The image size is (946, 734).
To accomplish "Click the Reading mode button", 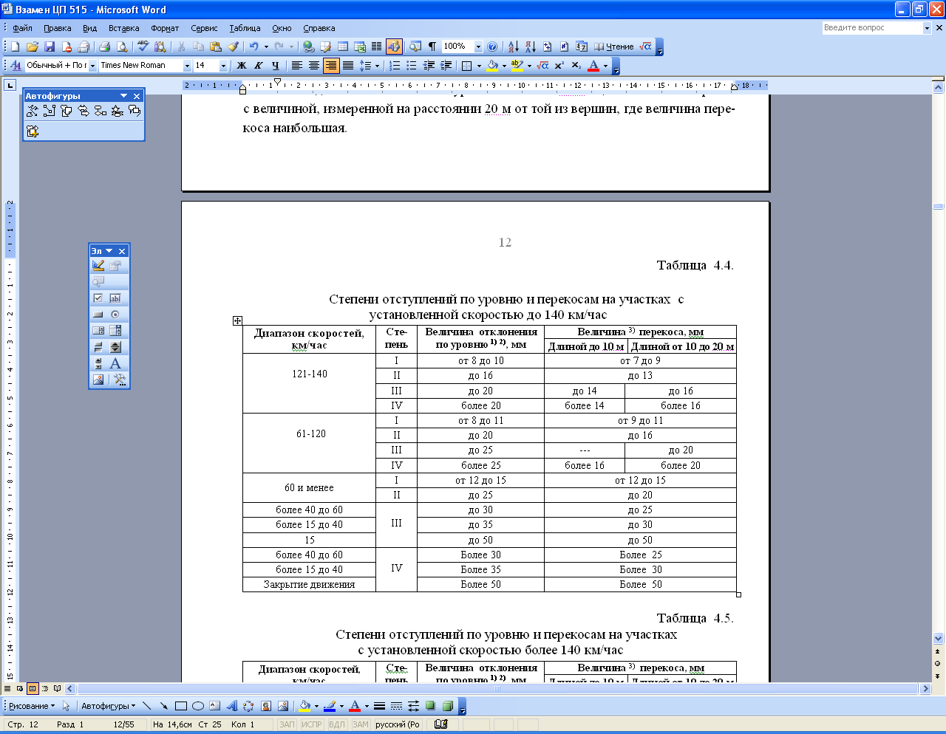I will (614, 47).
